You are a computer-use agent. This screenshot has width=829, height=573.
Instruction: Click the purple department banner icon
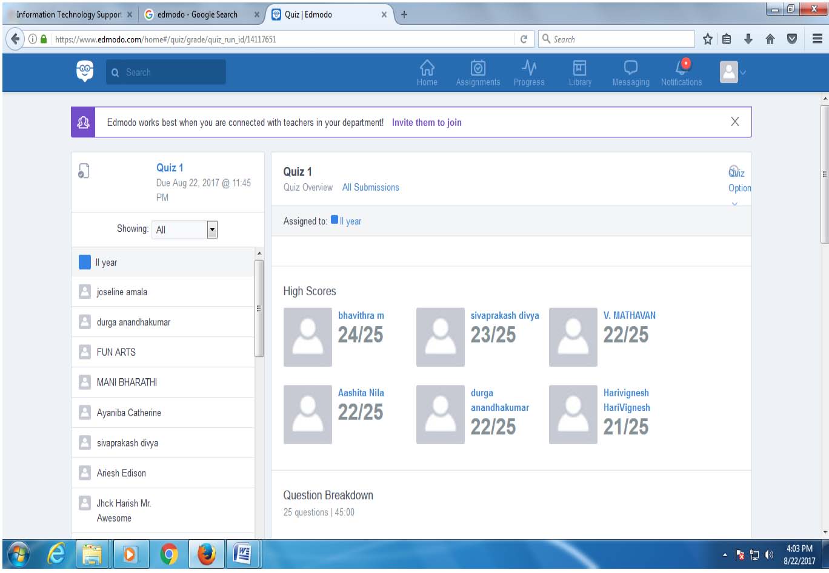(83, 122)
